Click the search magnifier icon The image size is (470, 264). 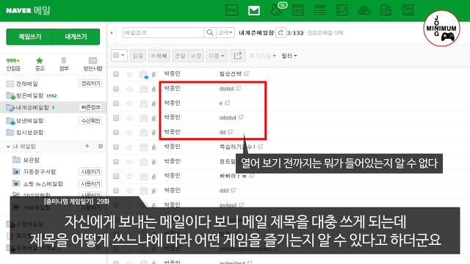coord(210,32)
